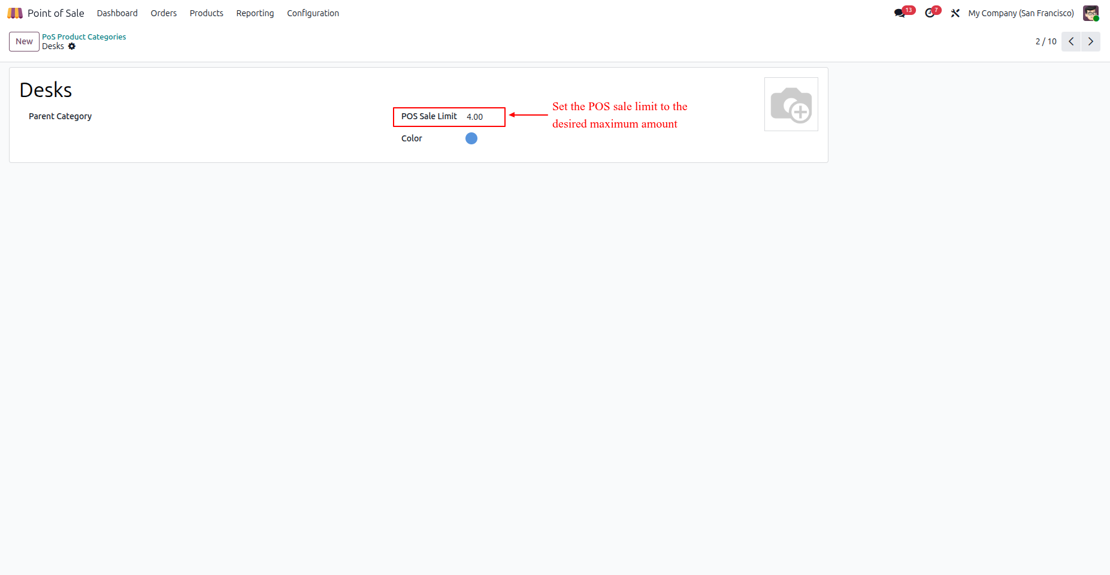This screenshot has height=575, width=1110.
Task: Open the Dashboard menu item
Action: pos(117,13)
